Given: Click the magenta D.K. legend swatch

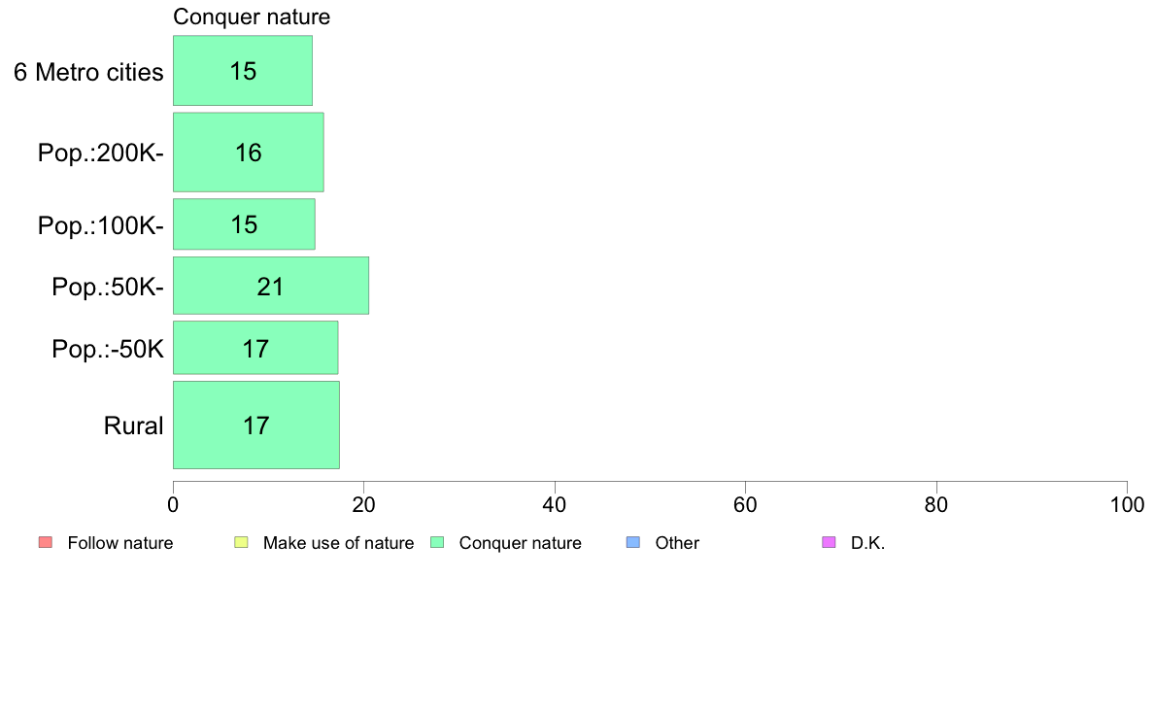Looking at the screenshot, I should (x=829, y=543).
